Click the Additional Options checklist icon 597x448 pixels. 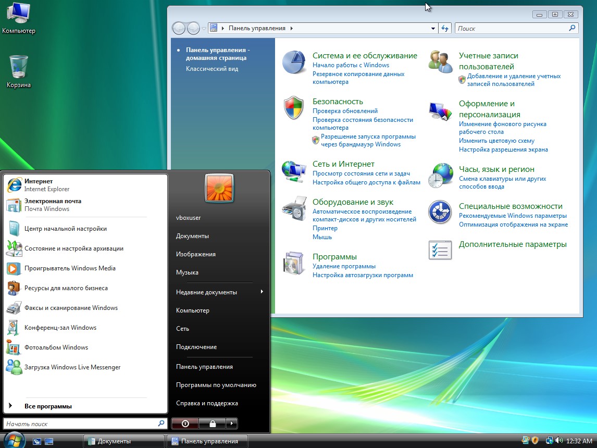coord(440,250)
